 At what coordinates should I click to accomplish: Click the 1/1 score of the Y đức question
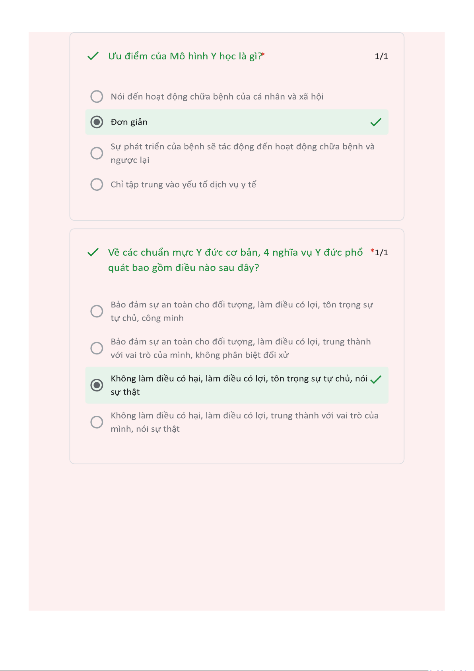coord(382,252)
